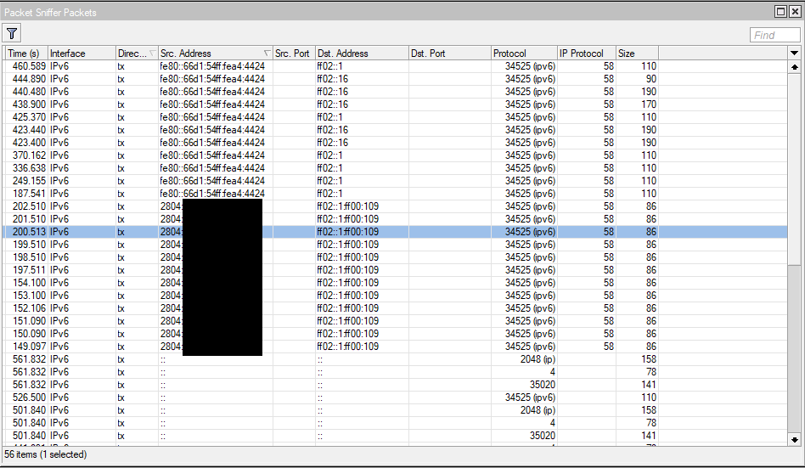
Task: Select the packet at time 423.400
Action: coord(394,143)
